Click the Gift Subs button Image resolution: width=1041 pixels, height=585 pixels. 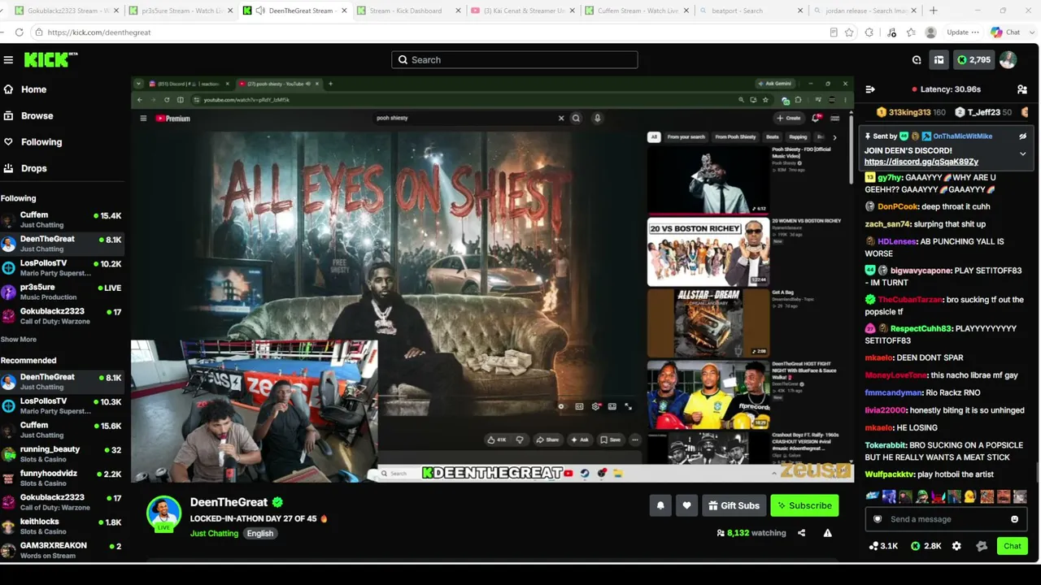(734, 505)
